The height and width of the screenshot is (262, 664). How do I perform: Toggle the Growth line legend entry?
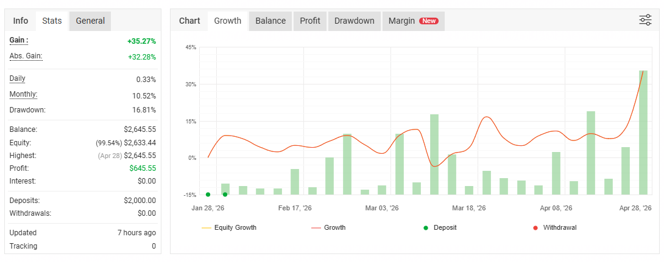(x=328, y=228)
